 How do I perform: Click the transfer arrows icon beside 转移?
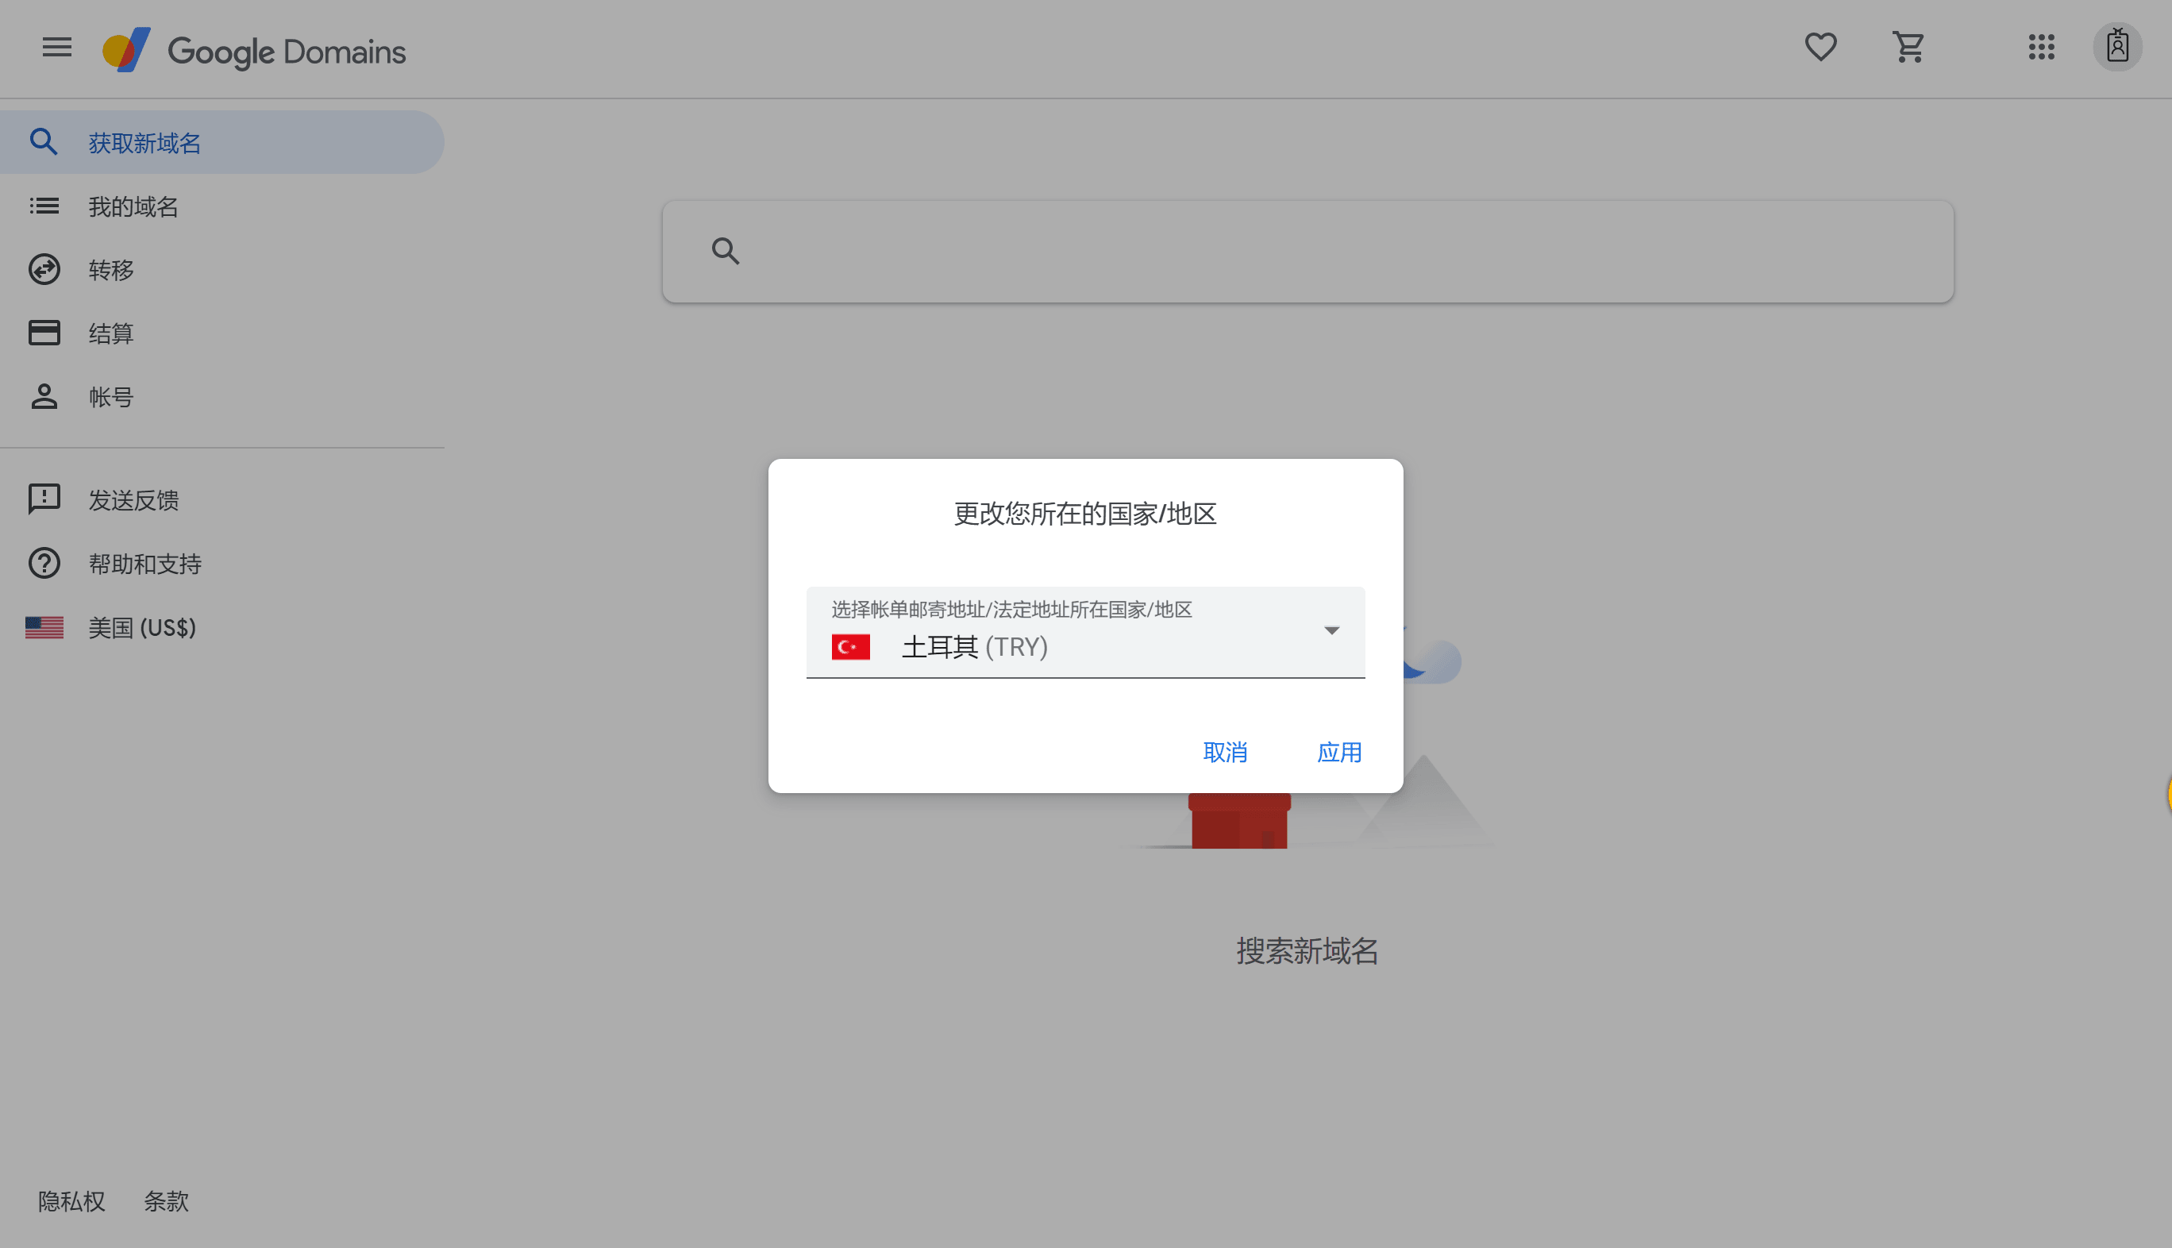pyautogui.click(x=44, y=269)
